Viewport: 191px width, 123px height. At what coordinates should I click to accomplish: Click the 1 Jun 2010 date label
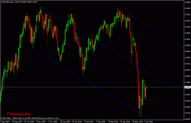(149, 121)
